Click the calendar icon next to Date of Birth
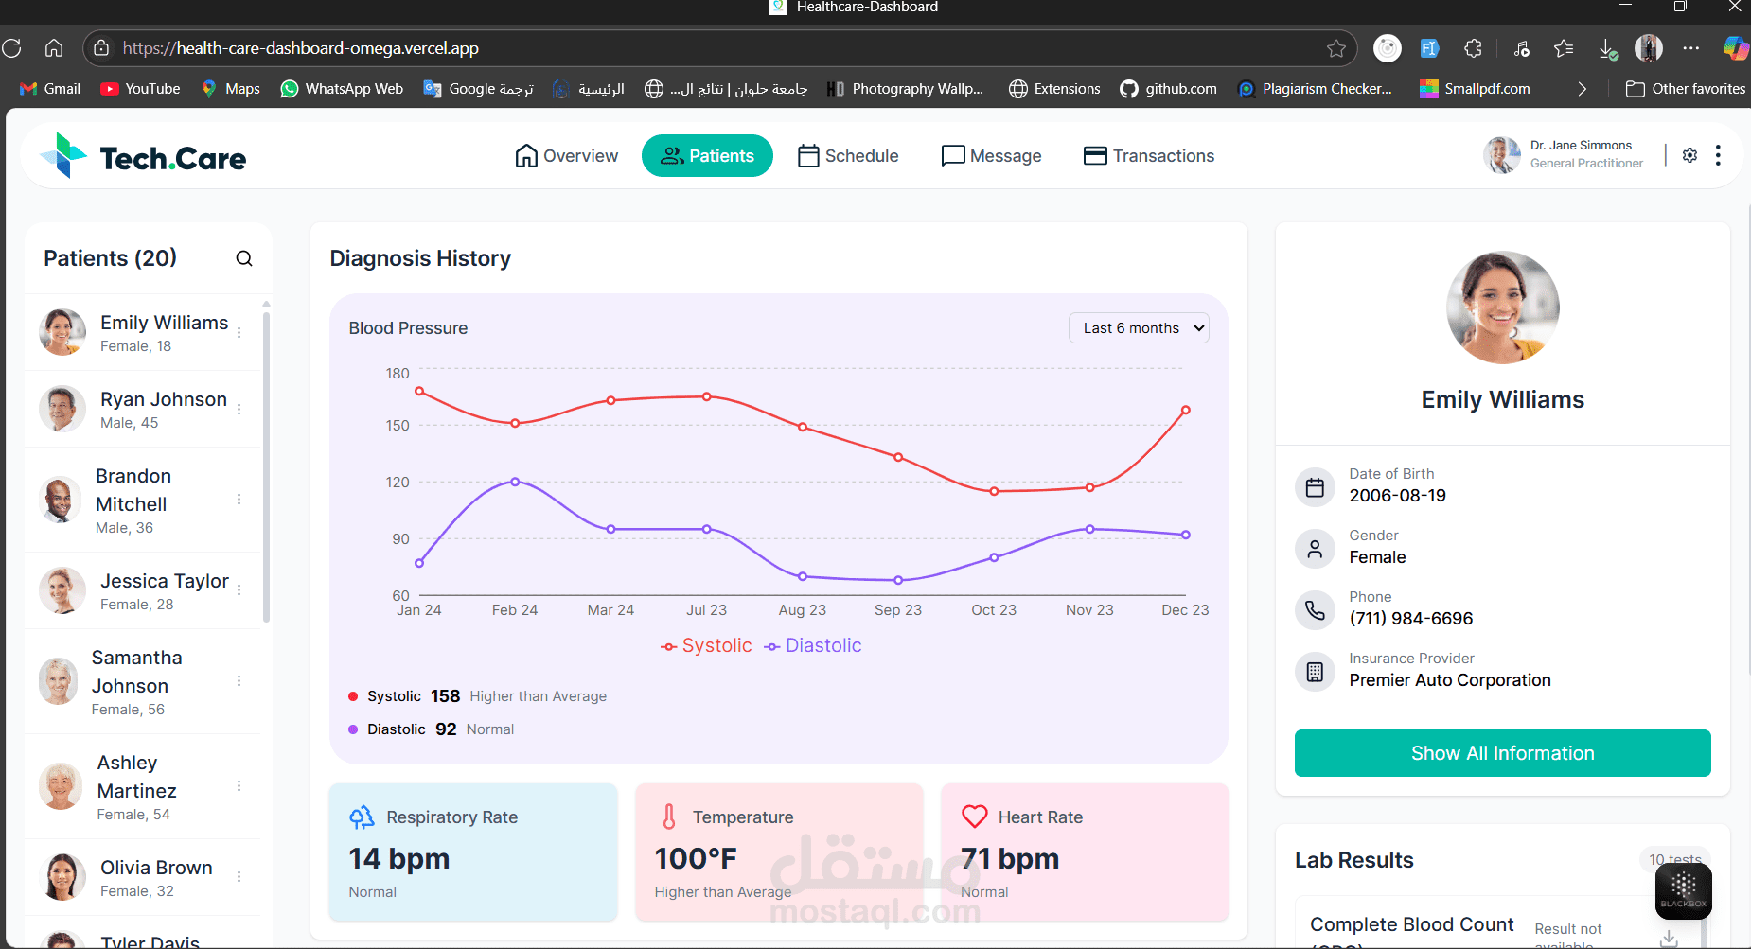 click(x=1316, y=486)
